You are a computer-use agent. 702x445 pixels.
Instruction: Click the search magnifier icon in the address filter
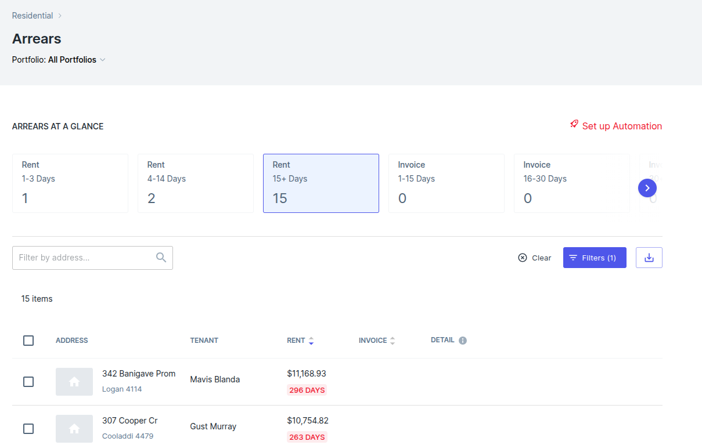click(x=161, y=258)
